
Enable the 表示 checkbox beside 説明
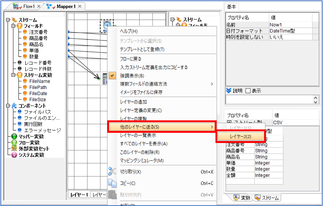click(x=248, y=91)
